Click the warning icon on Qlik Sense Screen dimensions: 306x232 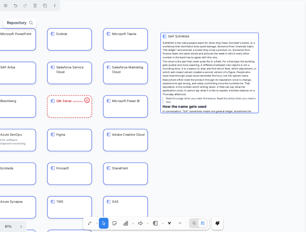[87, 100]
